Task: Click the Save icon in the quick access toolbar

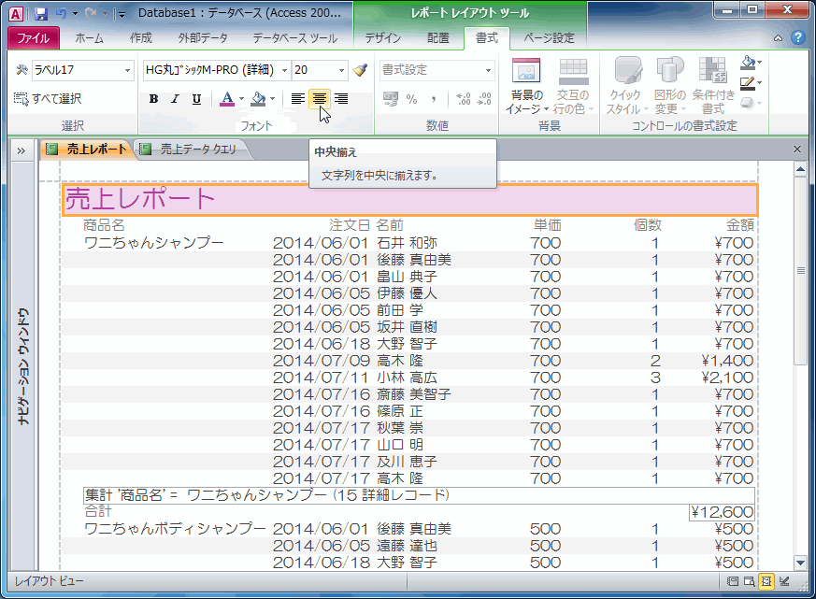Action: [x=40, y=13]
